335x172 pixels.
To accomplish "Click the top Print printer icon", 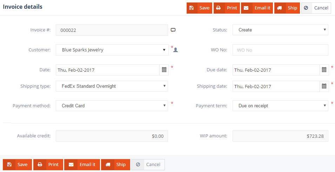I will pos(218,8).
